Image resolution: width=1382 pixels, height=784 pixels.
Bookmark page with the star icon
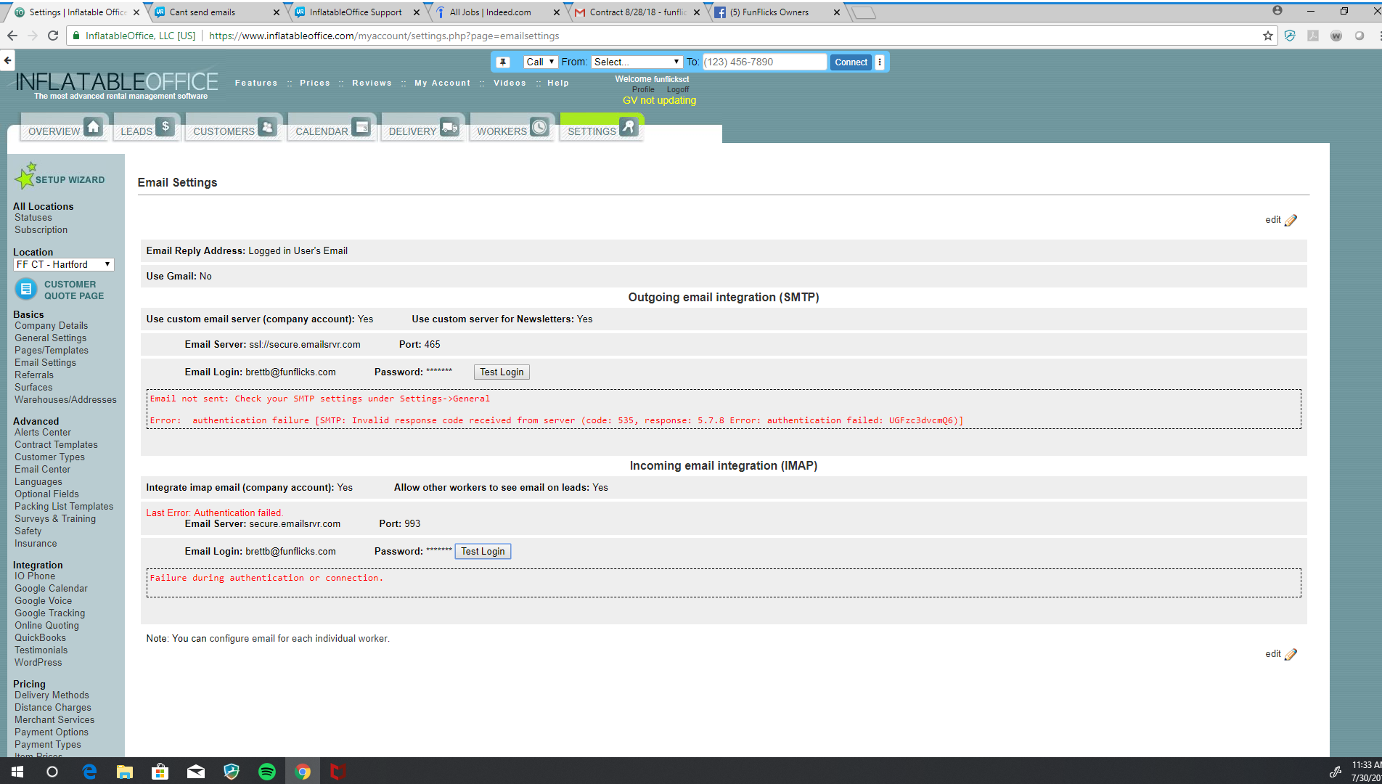[1267, 36]
